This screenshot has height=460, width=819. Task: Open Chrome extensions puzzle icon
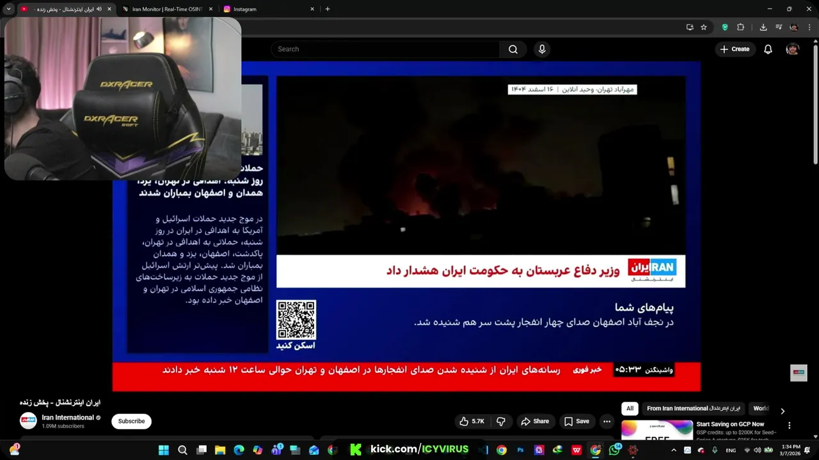pyautogui.click(x=741, y=27)
